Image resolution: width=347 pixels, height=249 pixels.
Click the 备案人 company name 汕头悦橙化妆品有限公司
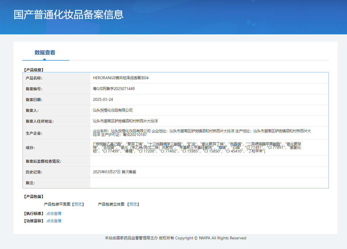pyautogui.click(x=113, y=110)
